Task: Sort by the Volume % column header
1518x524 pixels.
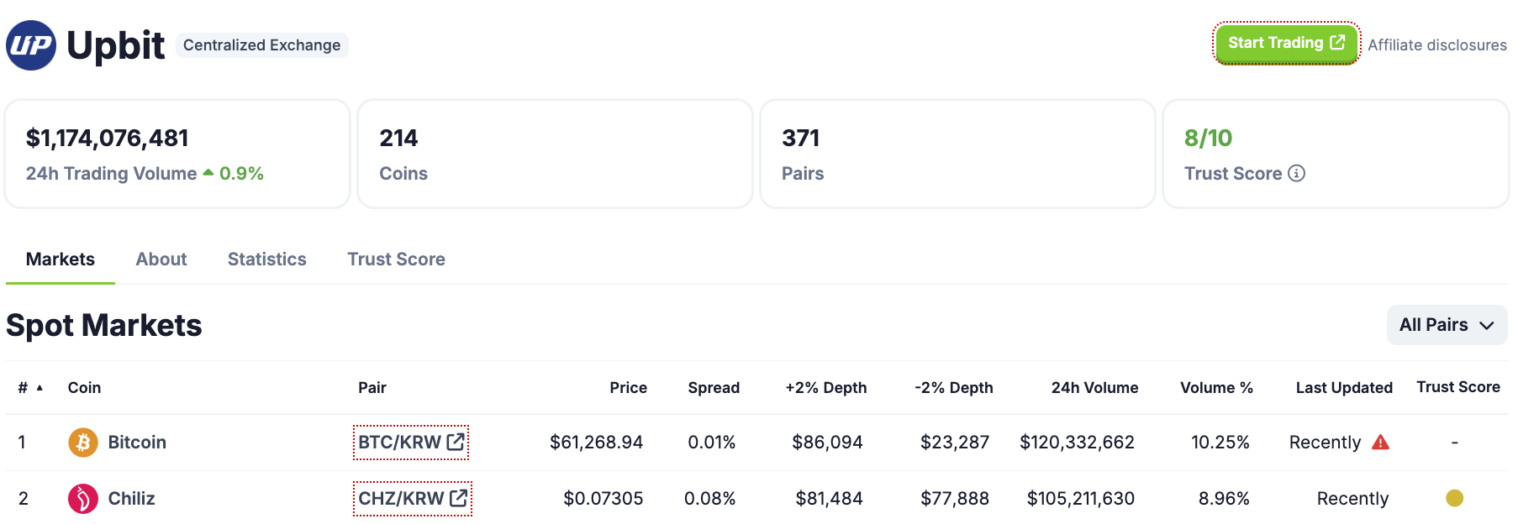Action: click(1217, 388)
